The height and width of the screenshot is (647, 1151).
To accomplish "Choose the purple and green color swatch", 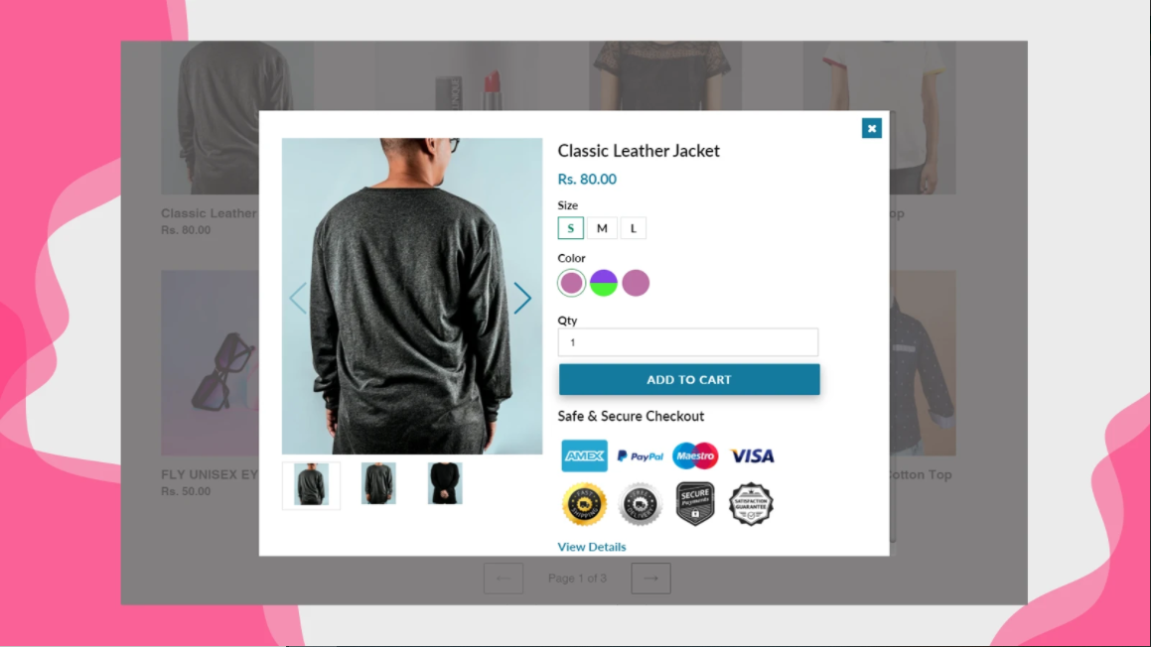I will click(x=604, y=283).
